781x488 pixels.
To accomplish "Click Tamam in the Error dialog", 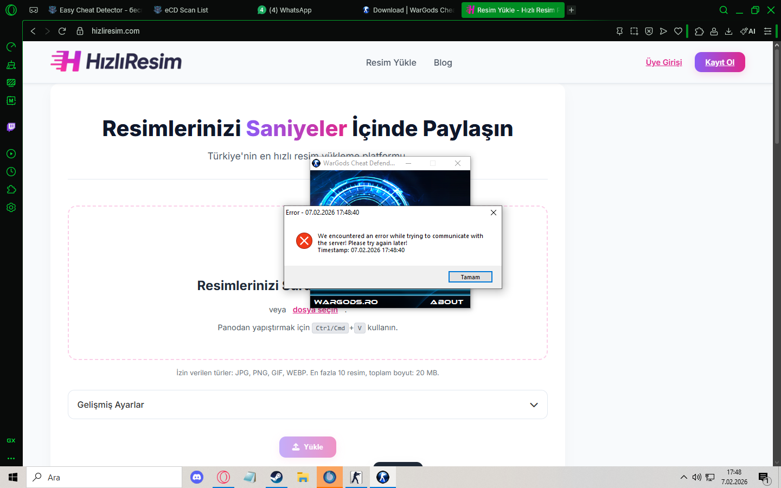I will [470, 277].
